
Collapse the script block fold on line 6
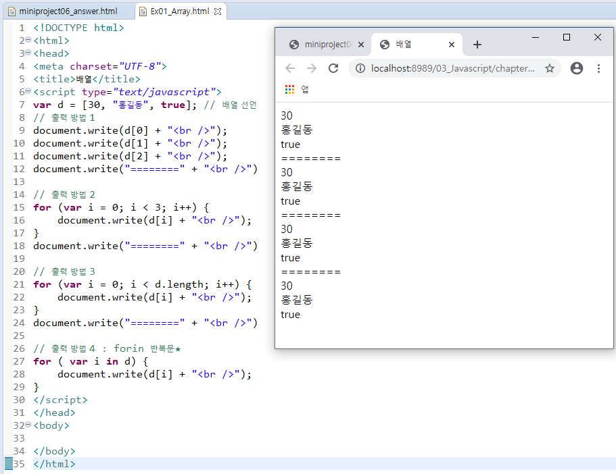point(28,91)
